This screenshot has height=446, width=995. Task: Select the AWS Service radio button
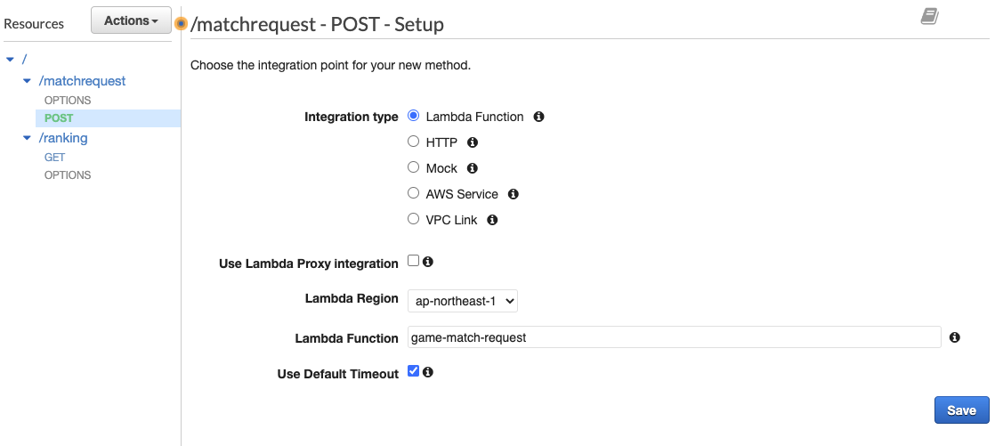(x=413, y=193)
